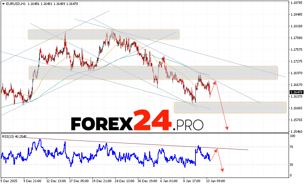Click the FOREX24.PRO watermark logo
The height and width of the screenshot is (185, 305).
(137, 123)
